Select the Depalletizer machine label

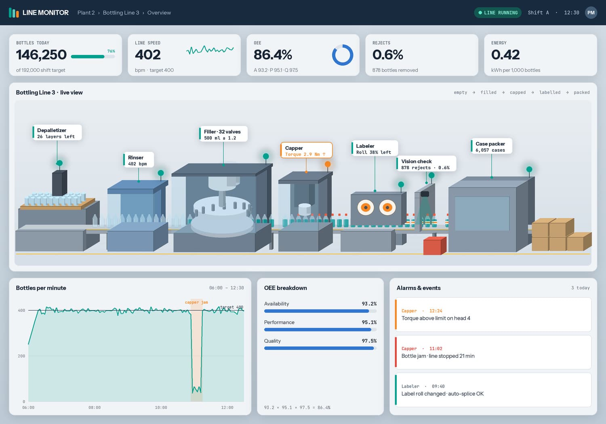57,132
